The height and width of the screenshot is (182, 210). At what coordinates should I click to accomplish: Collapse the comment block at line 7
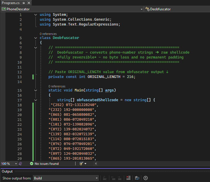click(x=35, y=48)
